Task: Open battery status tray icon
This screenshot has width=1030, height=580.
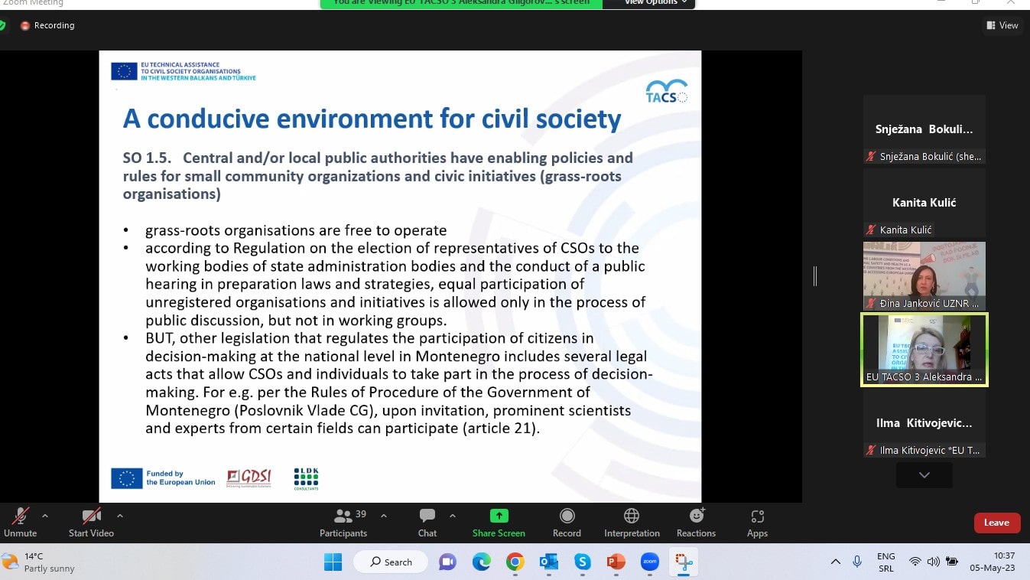Action: point(952,562)
